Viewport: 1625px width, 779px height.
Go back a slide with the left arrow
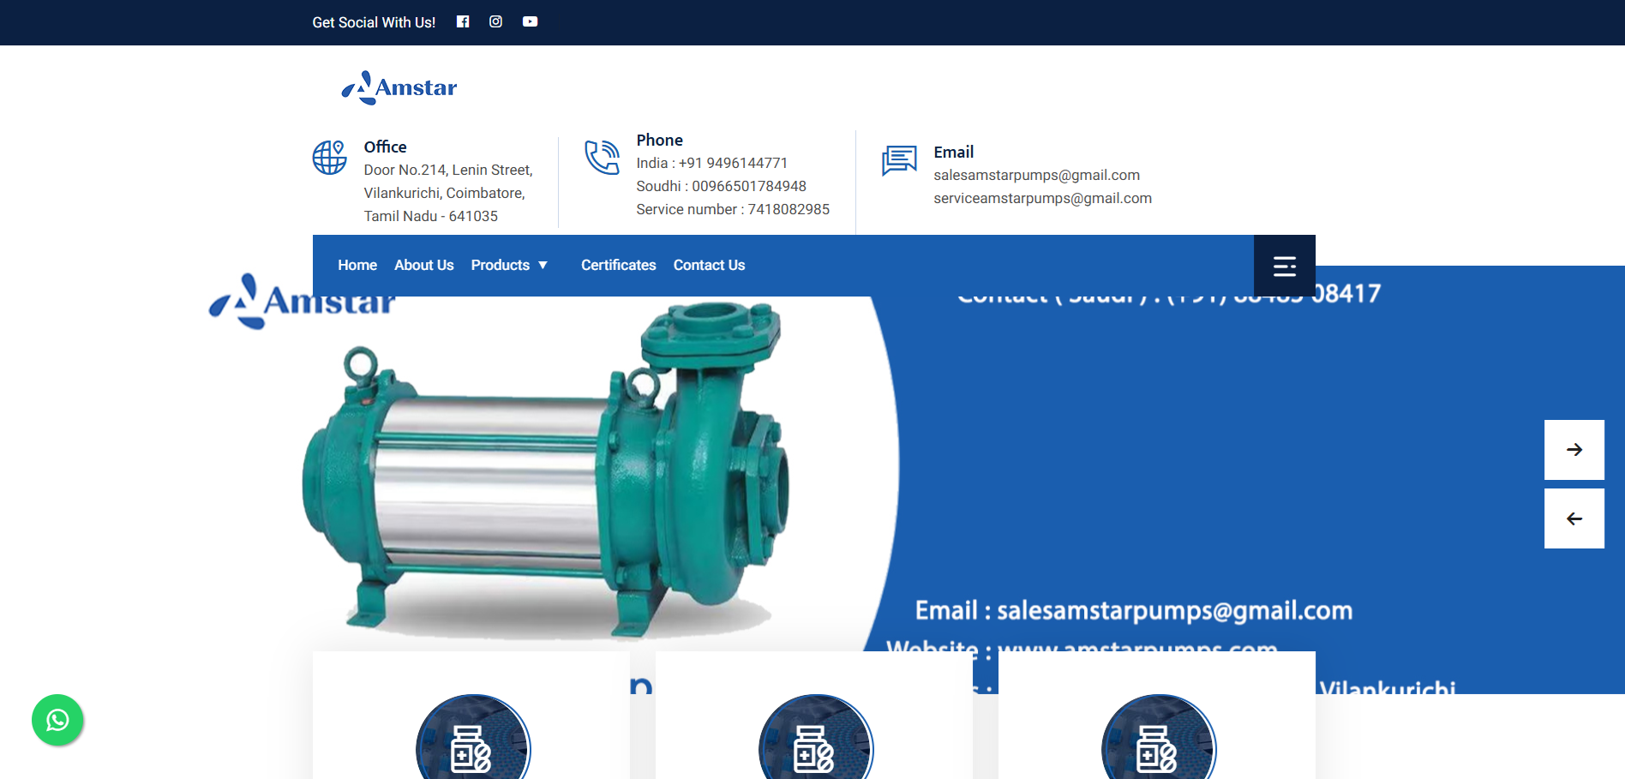pyautogui.click(x=1574, y=518)
